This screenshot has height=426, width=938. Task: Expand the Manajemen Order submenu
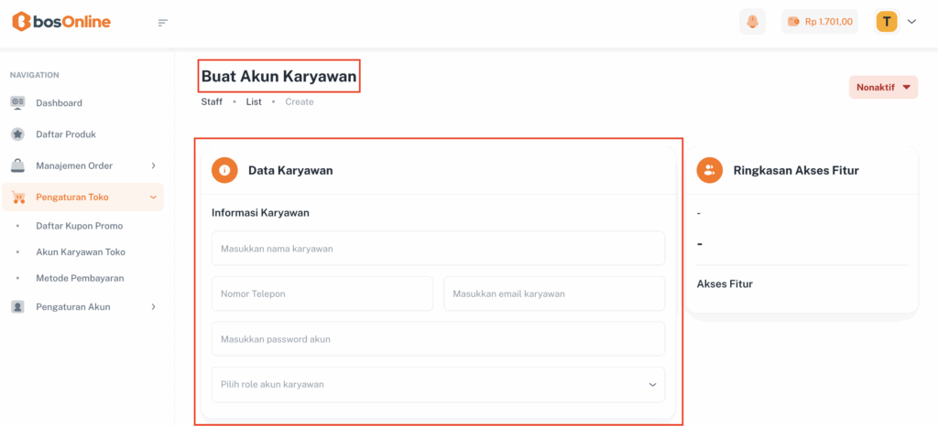pos(82,165)
